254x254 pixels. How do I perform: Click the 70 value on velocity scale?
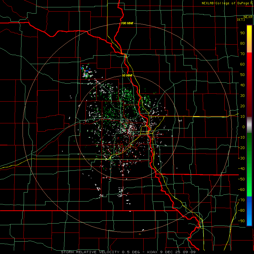click(242, 54)
